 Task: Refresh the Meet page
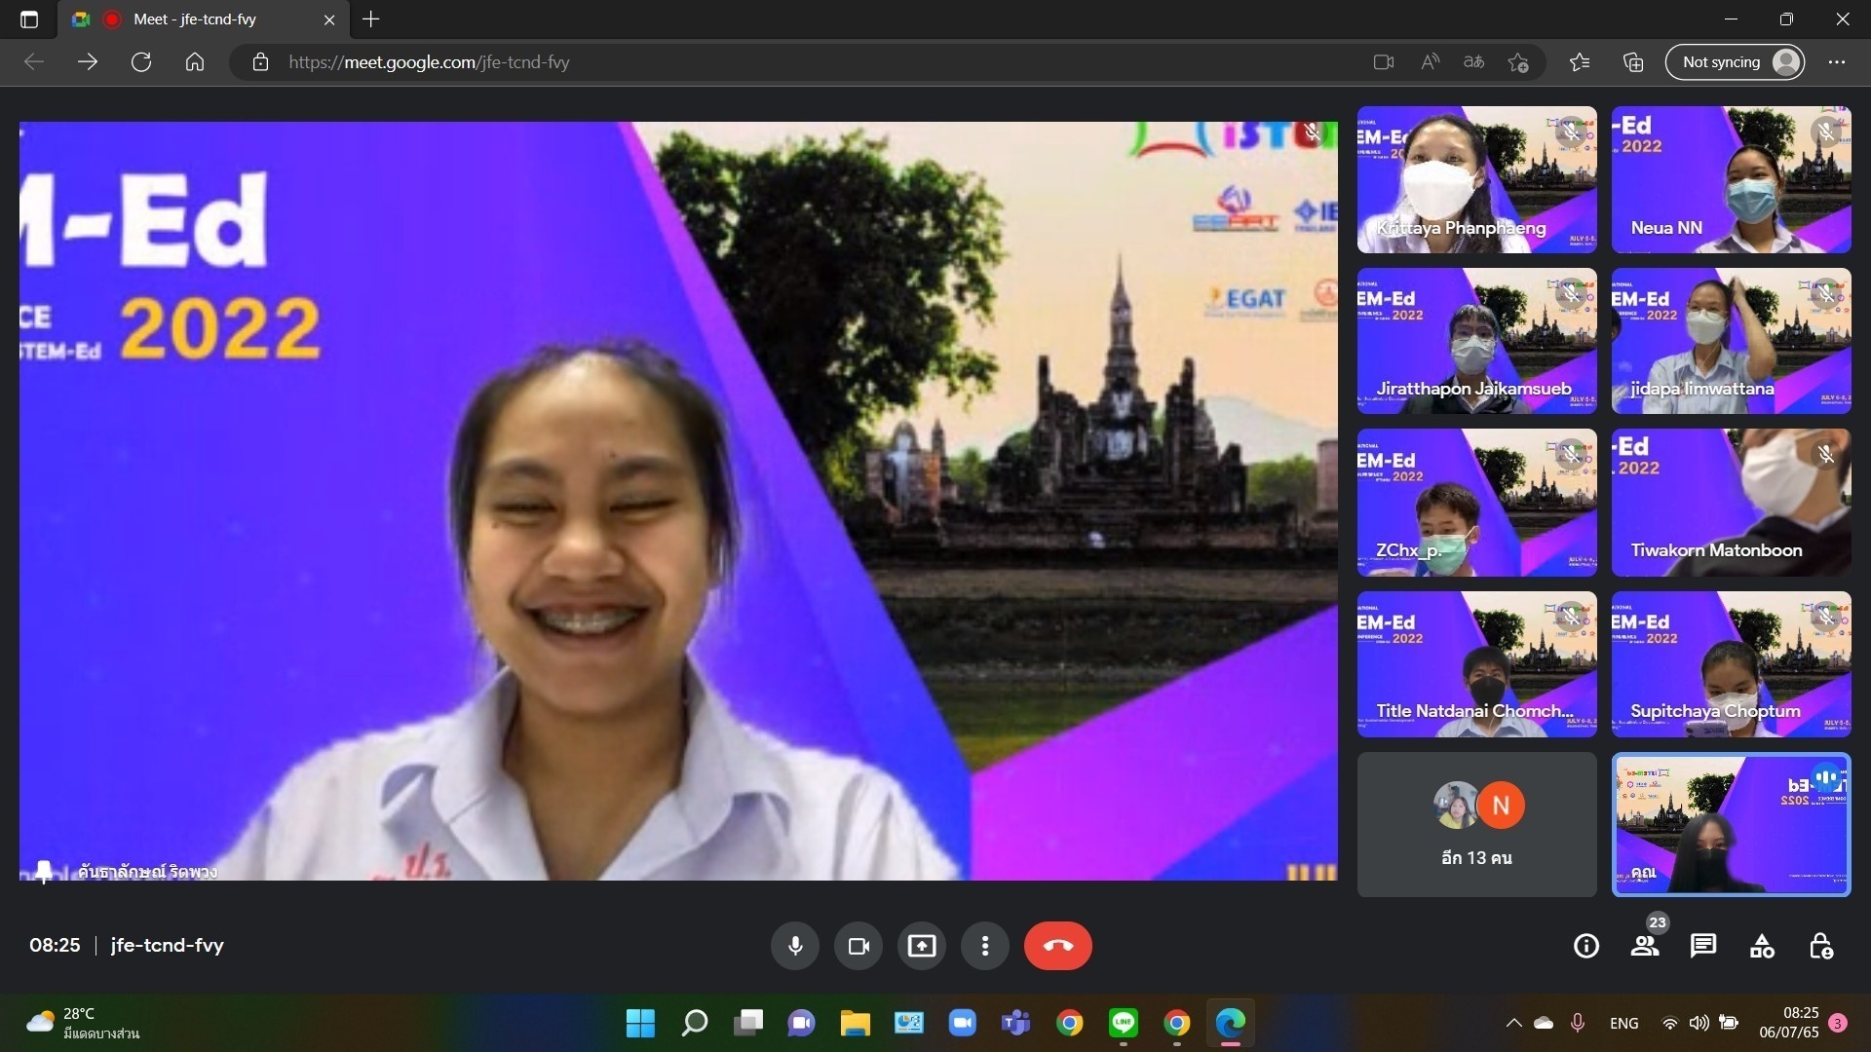tap(141, 62)
